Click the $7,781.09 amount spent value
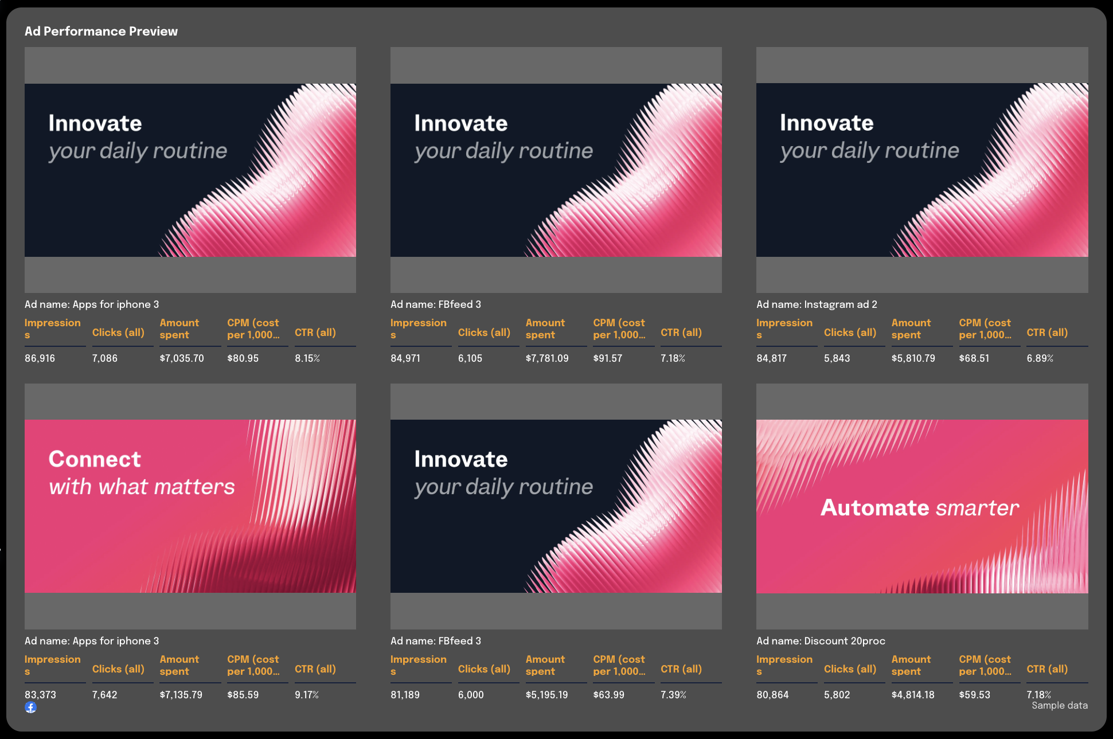1113x739 pixels. point(548,358)
